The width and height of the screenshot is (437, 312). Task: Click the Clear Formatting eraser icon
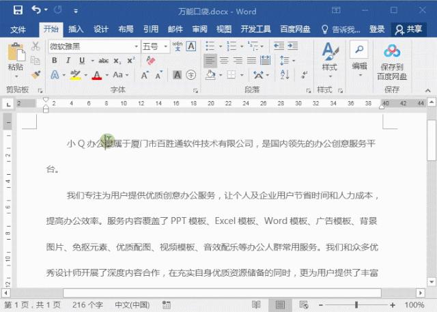point(151,61)
